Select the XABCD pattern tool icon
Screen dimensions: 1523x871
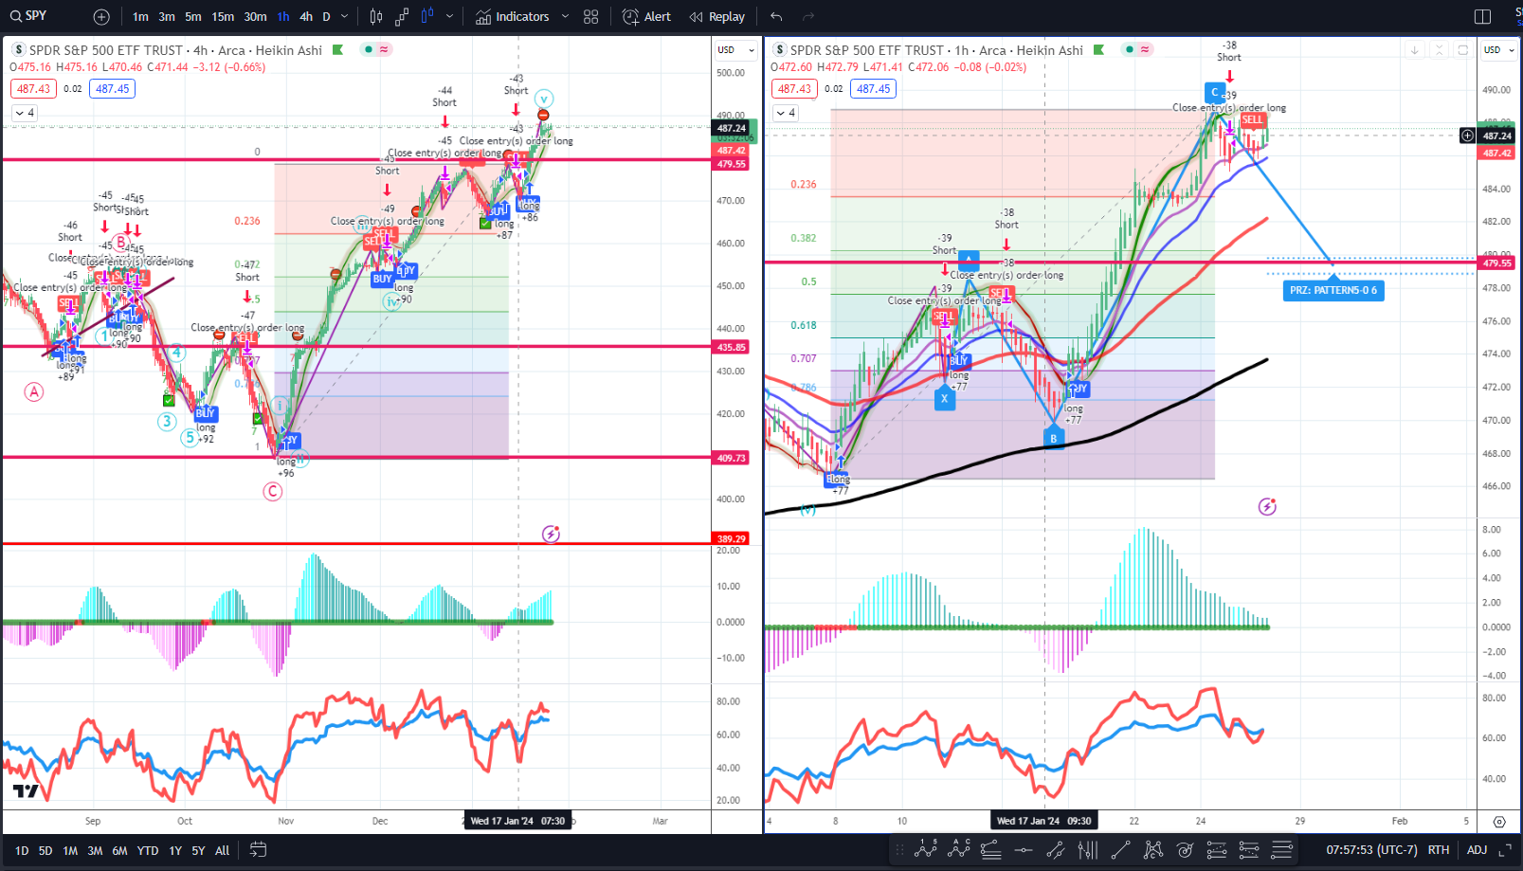1152,849
